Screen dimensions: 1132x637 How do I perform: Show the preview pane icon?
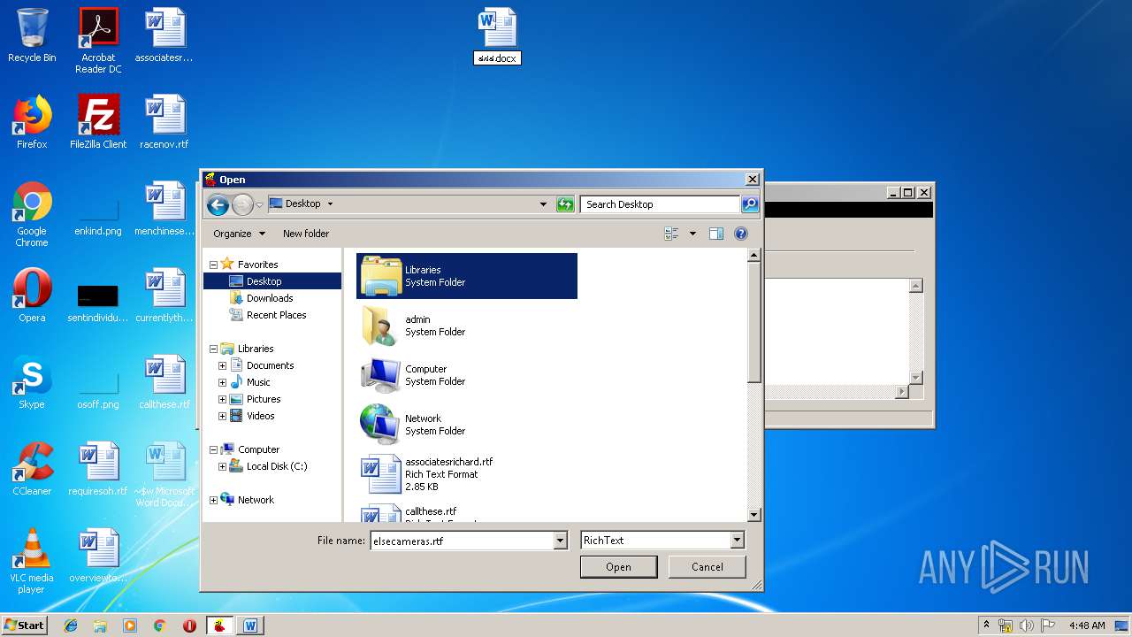716,234
